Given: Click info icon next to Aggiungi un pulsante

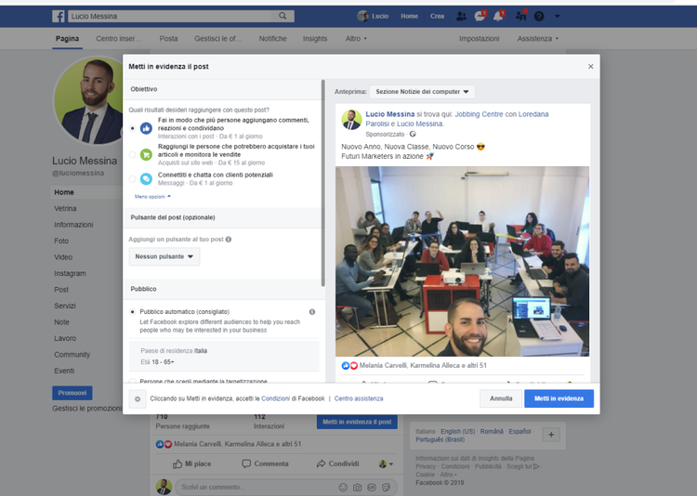Looking at the screenshot, I should (229, 239).
